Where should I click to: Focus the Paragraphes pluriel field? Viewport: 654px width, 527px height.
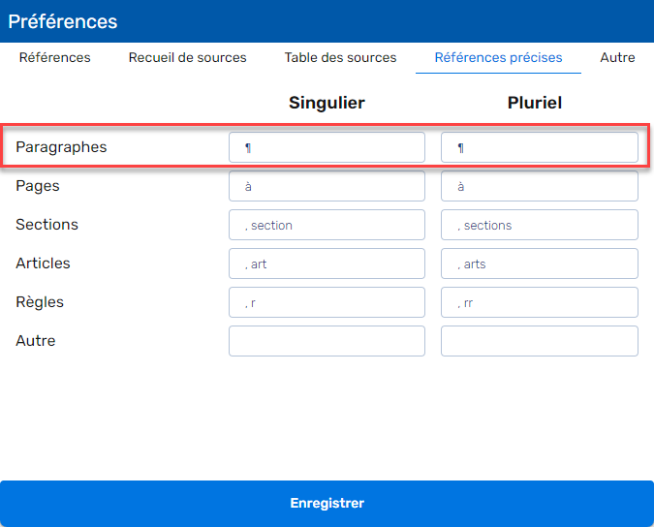click(x=540, y=147)
